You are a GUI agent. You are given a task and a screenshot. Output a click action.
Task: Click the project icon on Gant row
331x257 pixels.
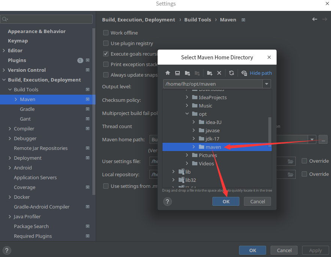coord(87,119)
